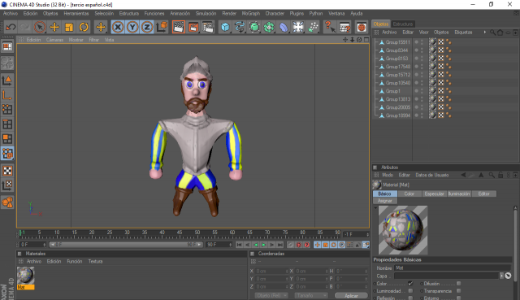This screenshot has width=520, height=300.
Task: Click the Asignar tab button
Action: [384, 201]
